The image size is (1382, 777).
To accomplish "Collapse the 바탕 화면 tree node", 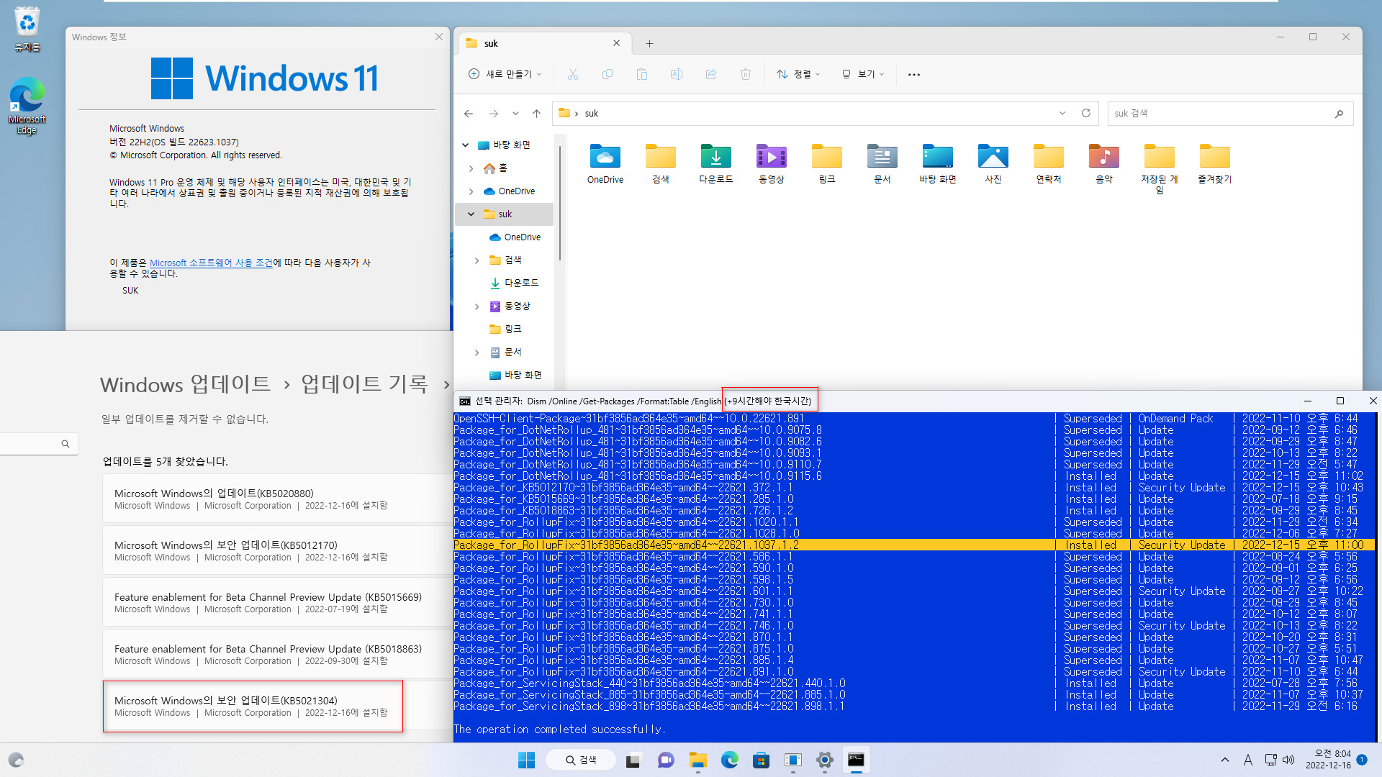I will pos(466,145).
